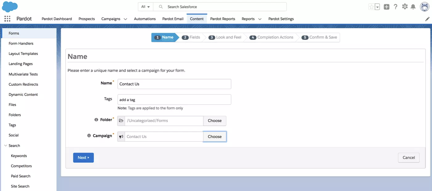Screen dimensions: 432x191
Task: Open the All search scope dropdown
Action: pyautogui.click(x=146, y=7)
